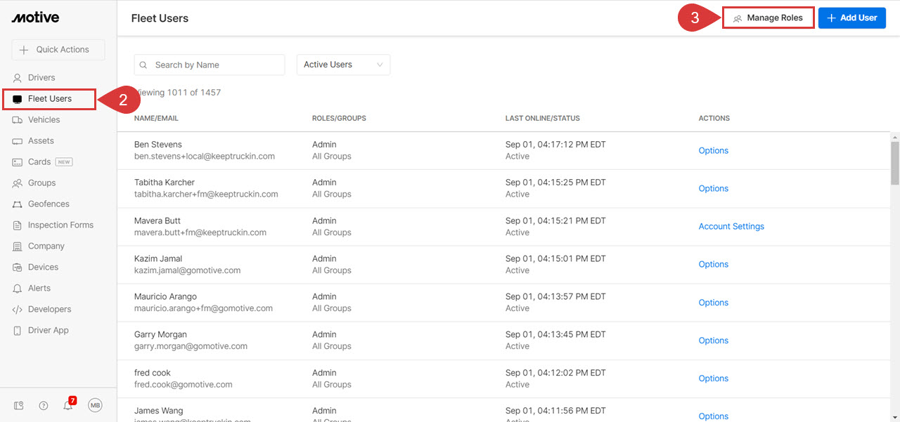Click timestamp Sep 01, 04:13:57 PM EDT
Viewport: 900px width, 422px height.
coord(555,296)
